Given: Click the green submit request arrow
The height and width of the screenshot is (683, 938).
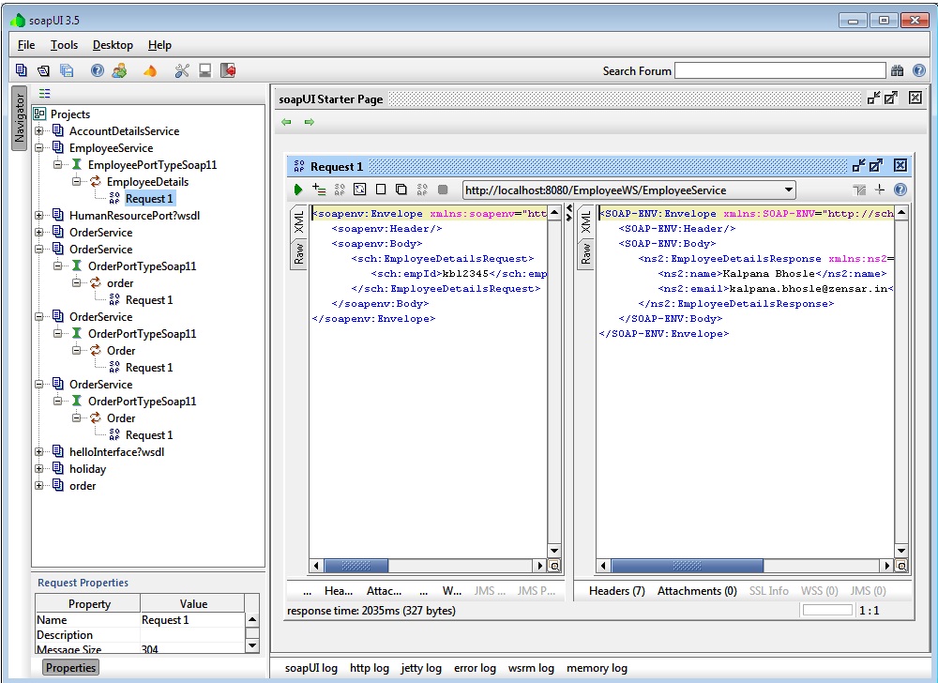Looking at the screenshot, I should coord(298,190).
